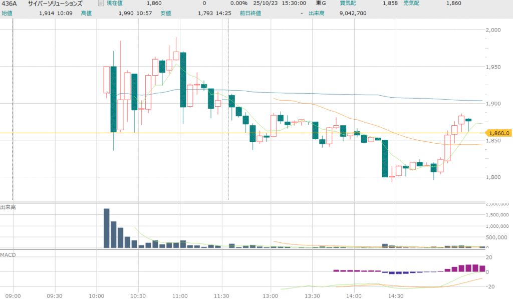Click the 09:00 time axis label

pos(13,295)
